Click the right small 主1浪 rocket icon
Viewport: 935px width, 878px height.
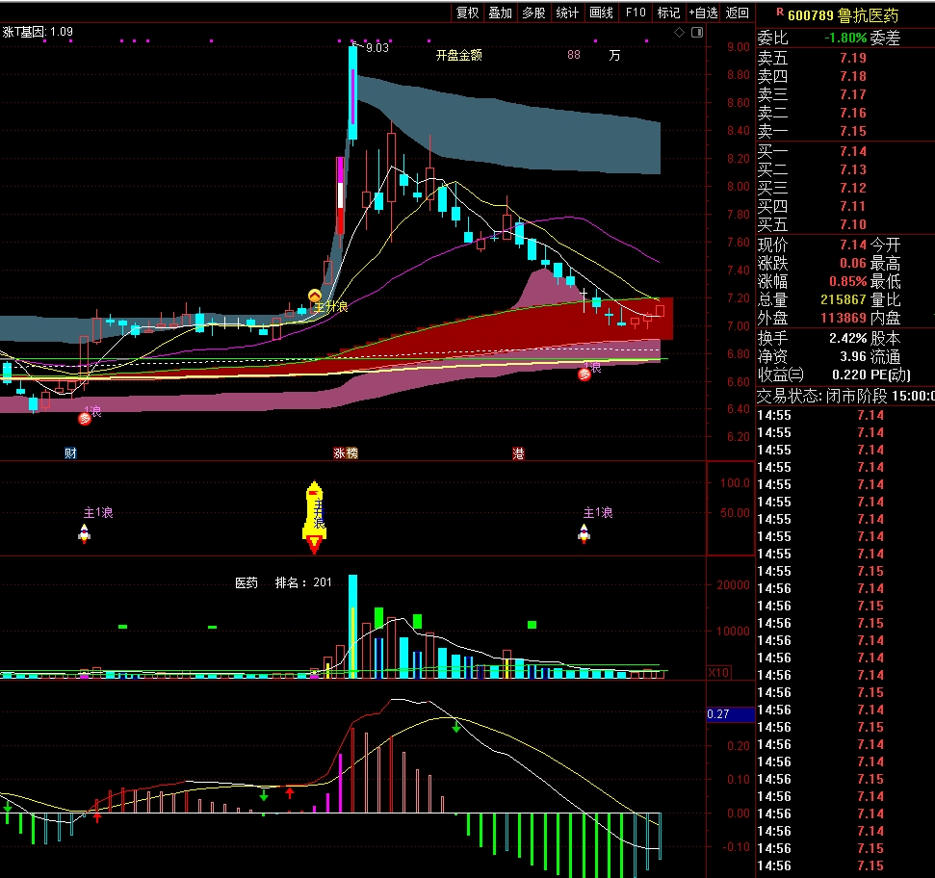pyautogui.click(x=584, y=533)
